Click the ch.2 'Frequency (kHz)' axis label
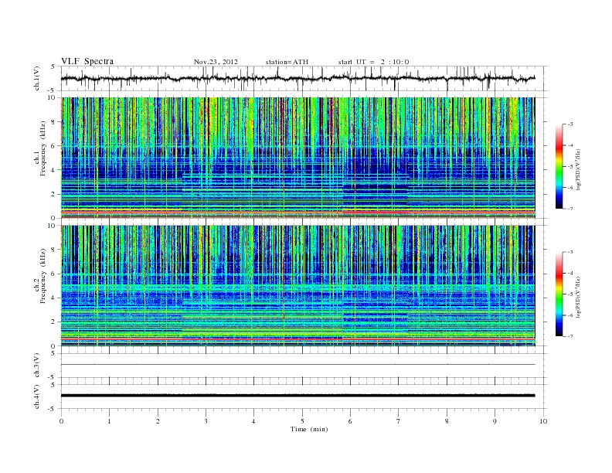This screenshot has width=612, height=473. [x=42, y=277]
